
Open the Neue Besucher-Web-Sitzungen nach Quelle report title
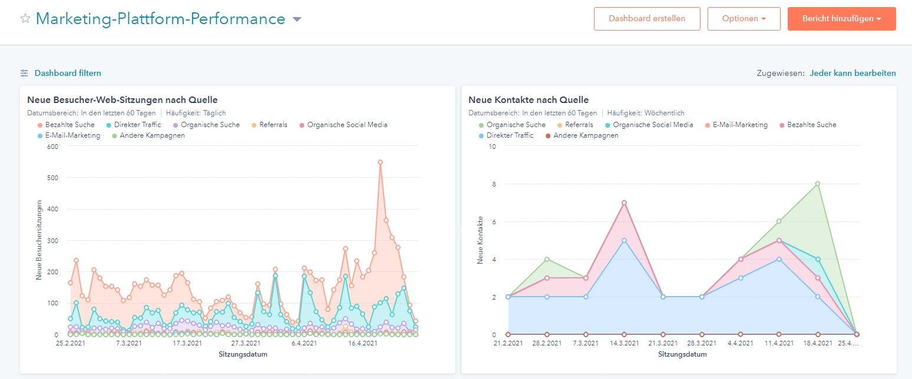pos(123,100)
